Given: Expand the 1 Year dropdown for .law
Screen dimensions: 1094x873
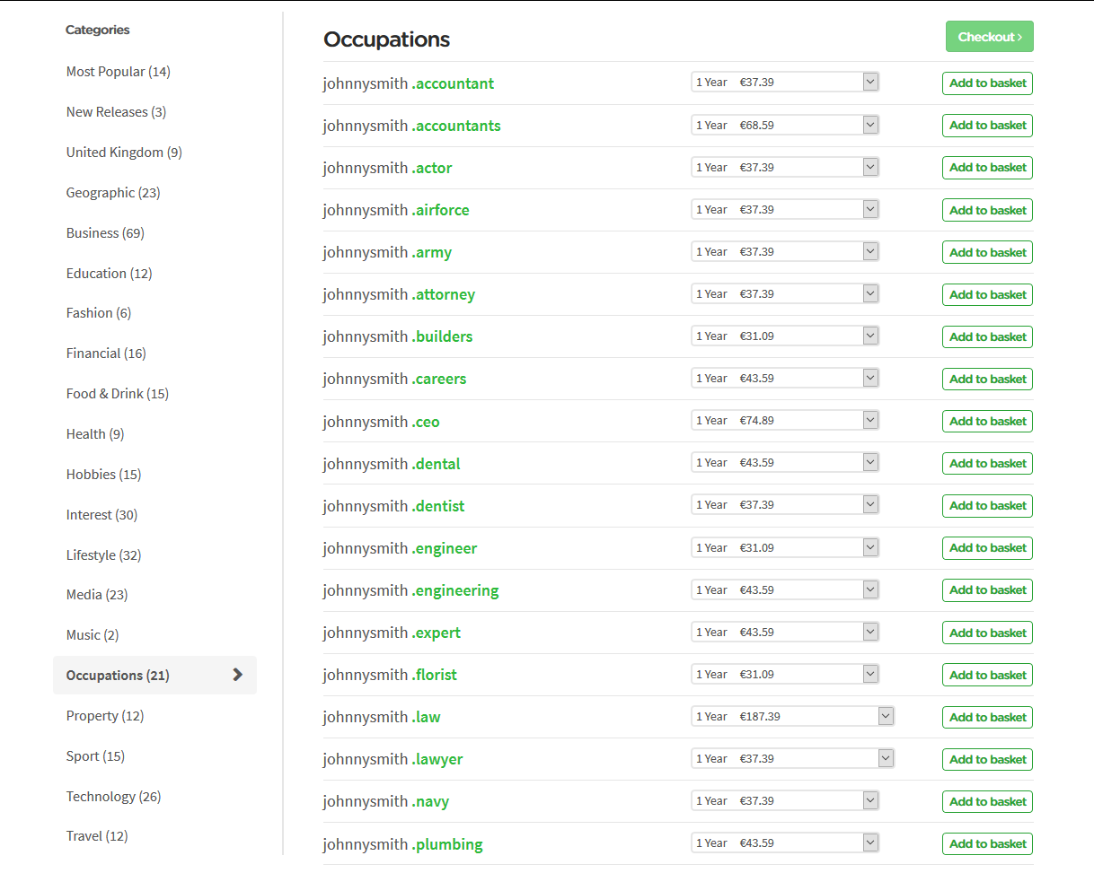Looking at the screenshot, I should pyautogui.click(x=792, y=717).
